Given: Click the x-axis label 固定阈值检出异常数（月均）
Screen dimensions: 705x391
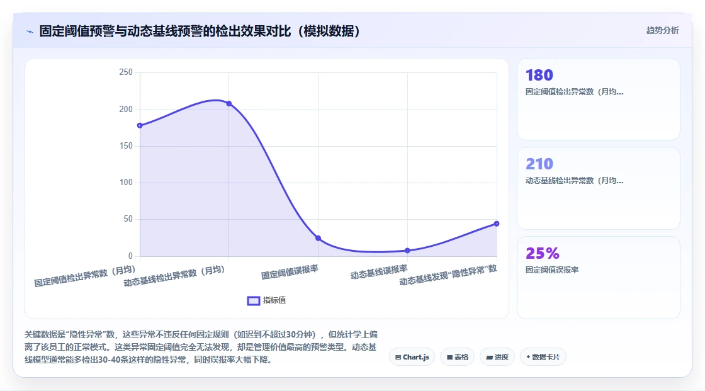Looking at the screenshot, I should pos(85,276).
